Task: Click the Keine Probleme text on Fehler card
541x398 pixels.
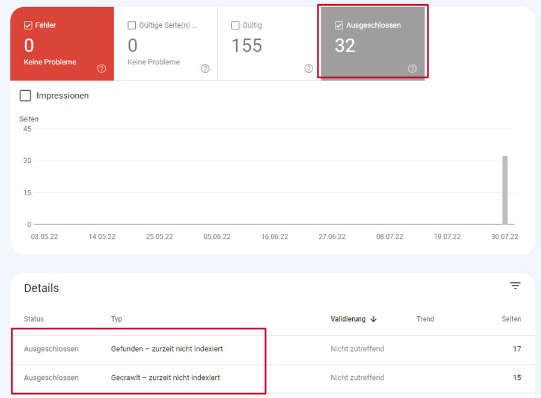Action: point(50,62)
